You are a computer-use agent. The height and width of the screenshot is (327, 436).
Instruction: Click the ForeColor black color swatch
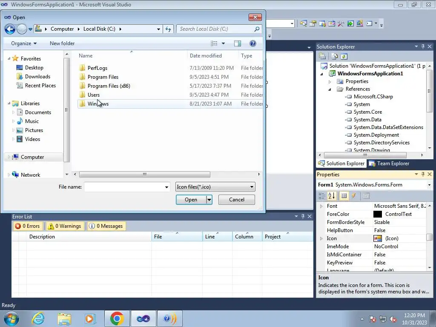[378, 214]
